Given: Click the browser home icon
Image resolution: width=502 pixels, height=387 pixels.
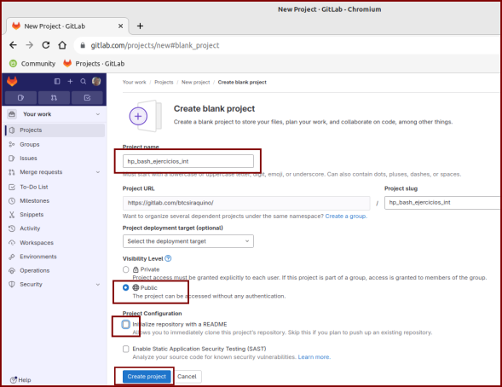Looking at the screenshot, I should [x=62, y=45].
